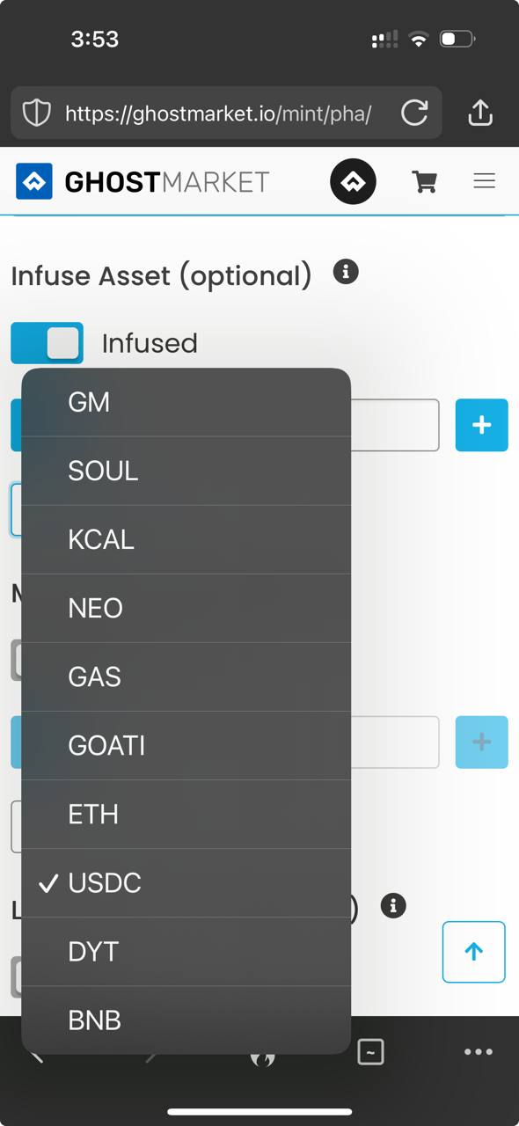Viewport: 519px width, 1126px height.
Task: Tap the browser reload icon
Action: click(x=414, y=113)
